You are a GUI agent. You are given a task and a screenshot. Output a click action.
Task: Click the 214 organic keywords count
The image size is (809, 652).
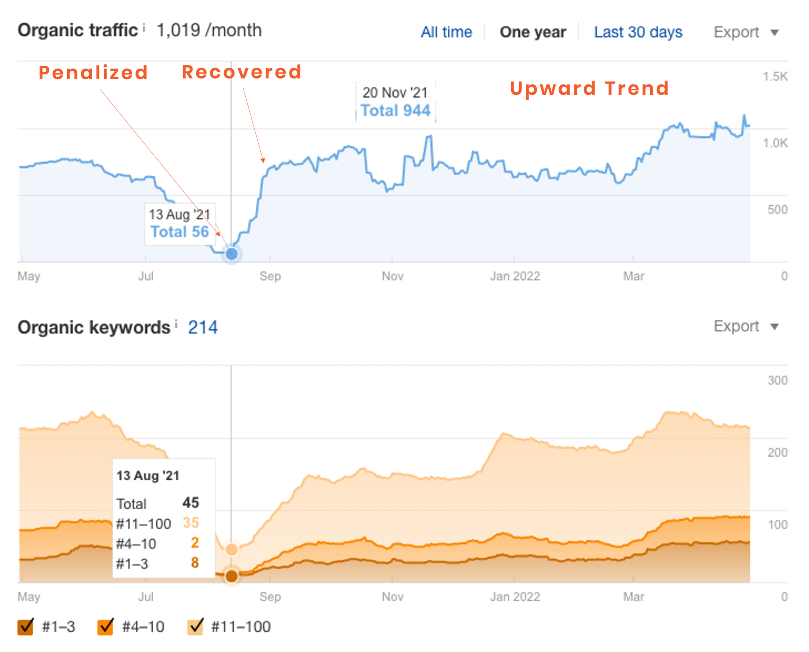203,327
